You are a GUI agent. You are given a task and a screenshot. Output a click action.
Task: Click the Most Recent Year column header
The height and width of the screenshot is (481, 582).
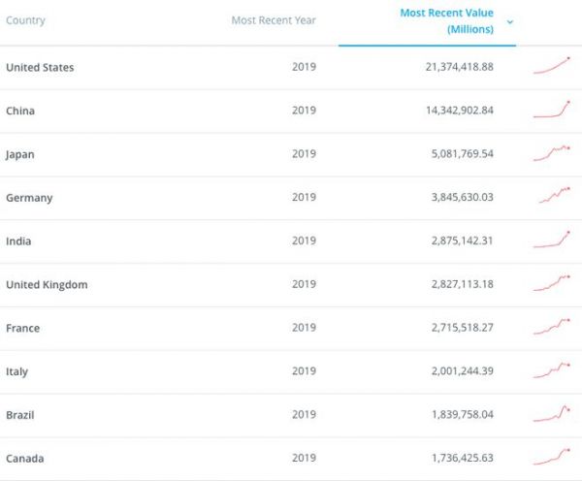[273, 20]
